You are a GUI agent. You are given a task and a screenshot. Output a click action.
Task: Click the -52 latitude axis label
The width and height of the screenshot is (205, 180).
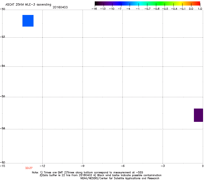coord(2,37)
